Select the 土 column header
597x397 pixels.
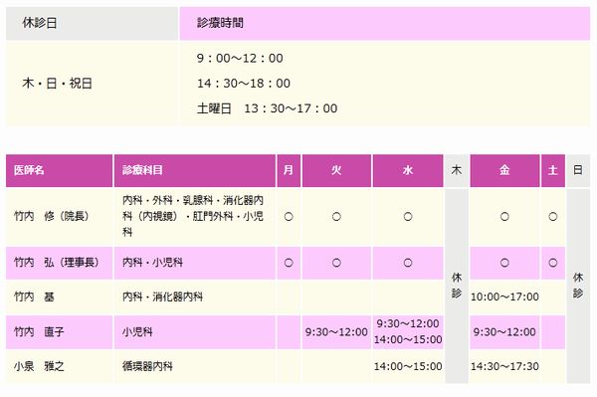(x=553, y=170)
